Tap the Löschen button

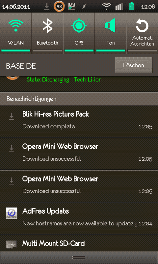pyautogui.click(x=134, y=65)
